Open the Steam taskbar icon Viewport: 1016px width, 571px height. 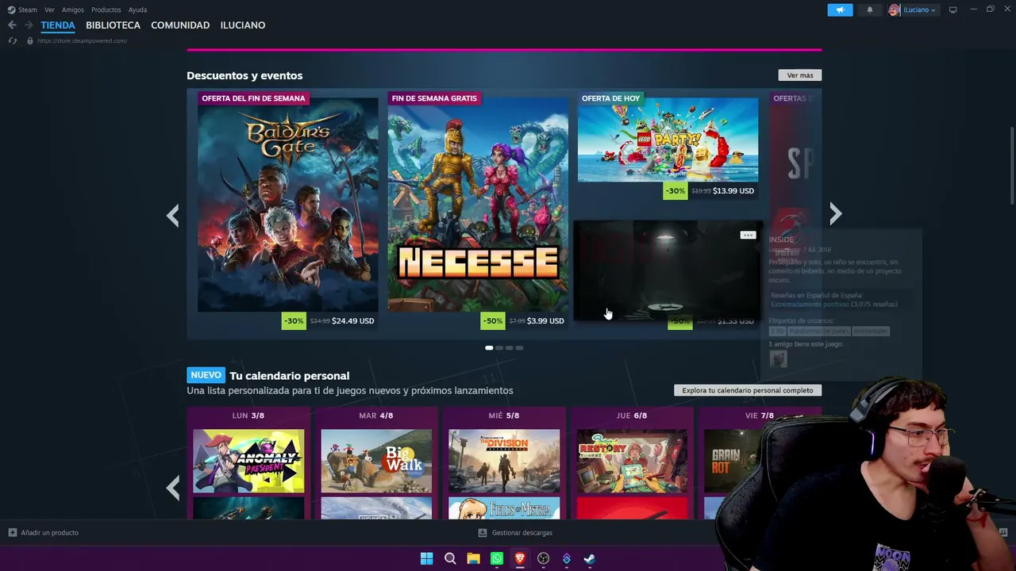pyautogui.click(x=590, y=558)
